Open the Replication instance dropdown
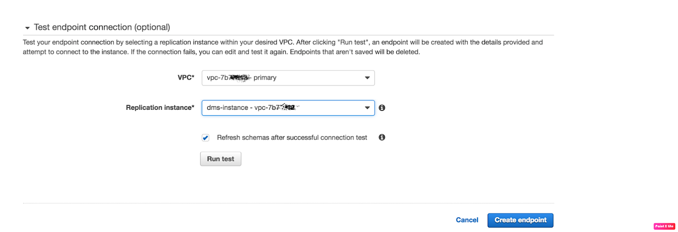 pos(288,108)
